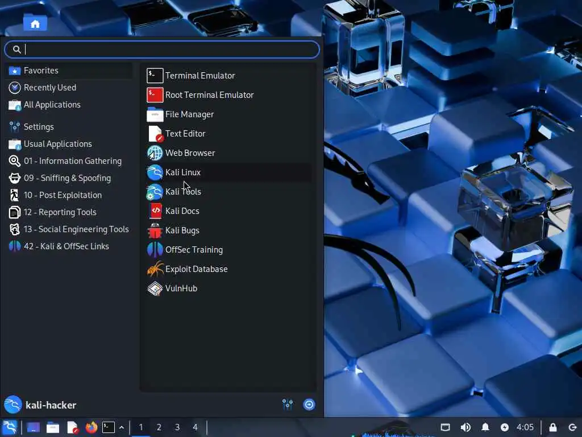The image size is (582, 437).
Task: Click the taskbar log out icon
Action: point(572,427)
